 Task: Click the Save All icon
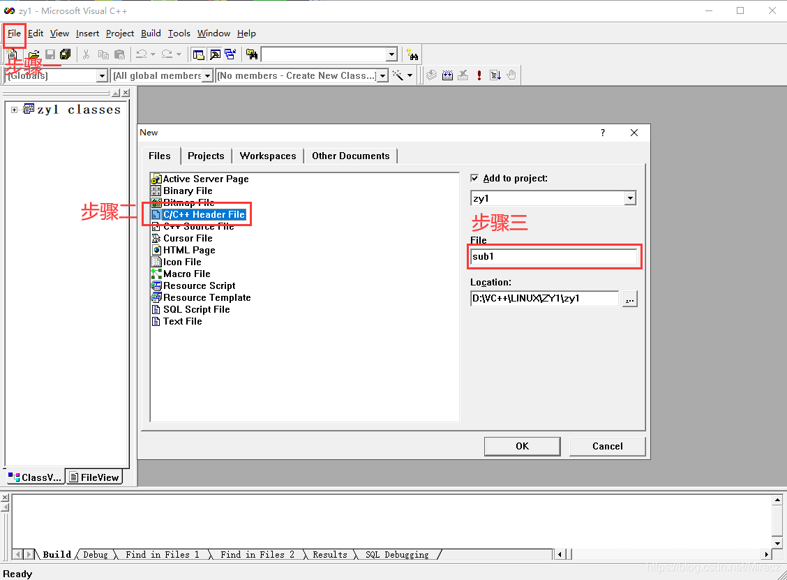66,54
